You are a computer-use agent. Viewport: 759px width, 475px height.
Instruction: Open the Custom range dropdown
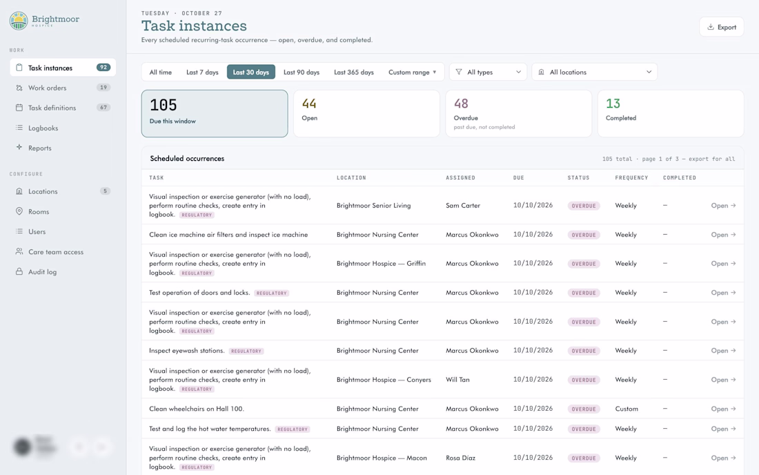point(413,72)
